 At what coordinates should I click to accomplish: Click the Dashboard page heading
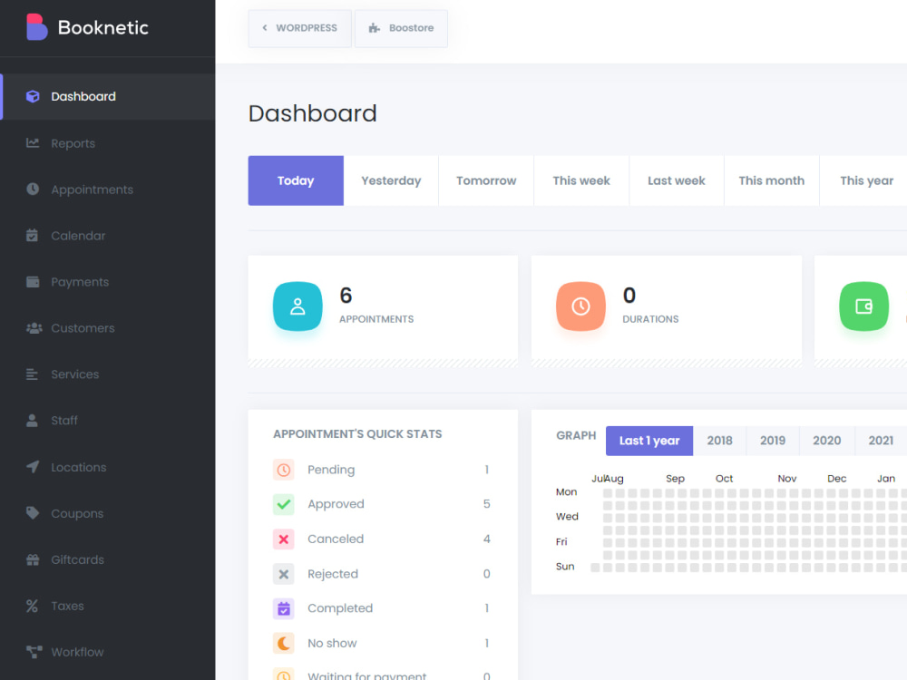[312, 113]
